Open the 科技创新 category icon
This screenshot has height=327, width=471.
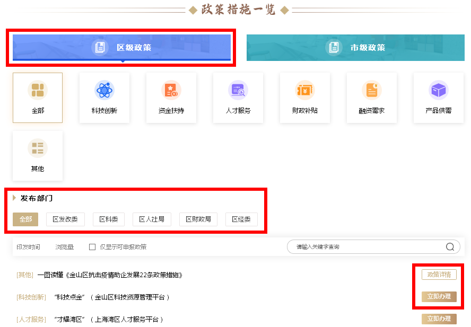[x=104, y=91]
